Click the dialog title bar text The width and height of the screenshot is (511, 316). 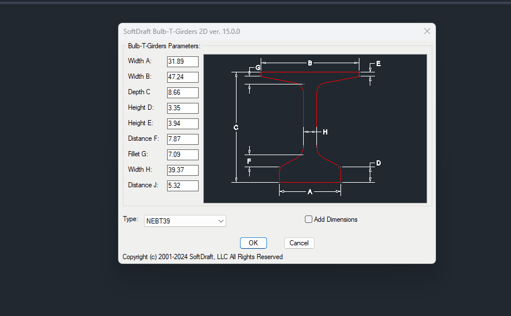(181, 32)
